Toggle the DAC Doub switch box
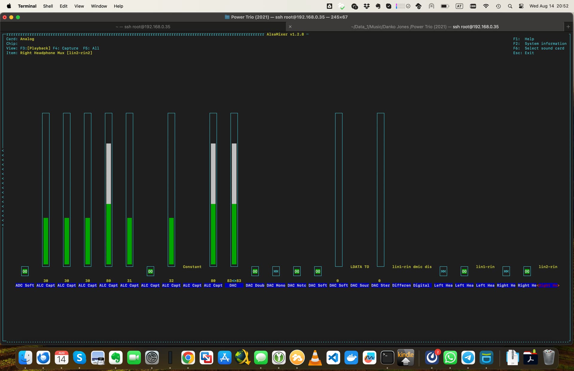574x371 pixels. (255, 271)
